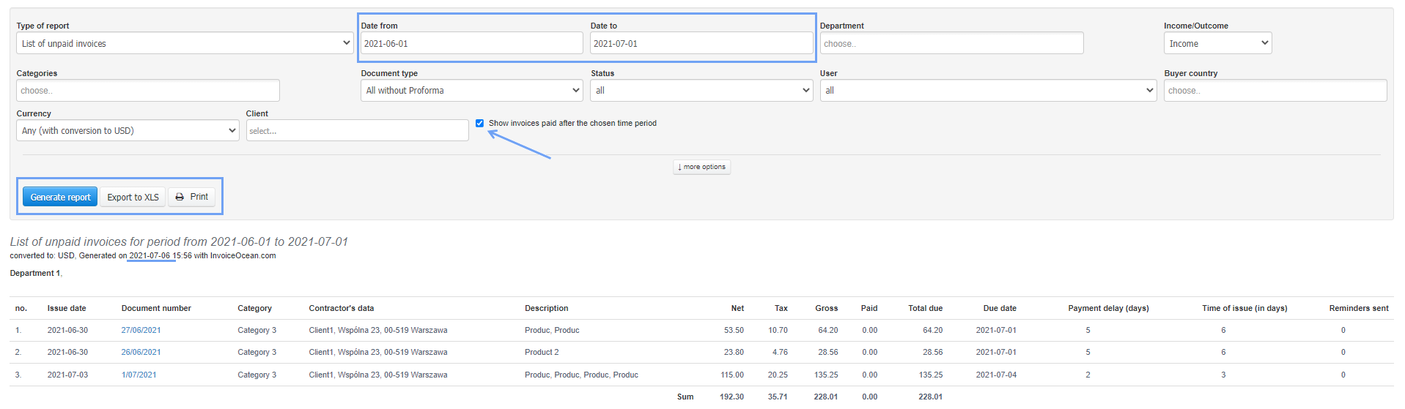The image size is (1405, 409).
Task: Click Export to XLS button
Action: click(x=133, y=197)
